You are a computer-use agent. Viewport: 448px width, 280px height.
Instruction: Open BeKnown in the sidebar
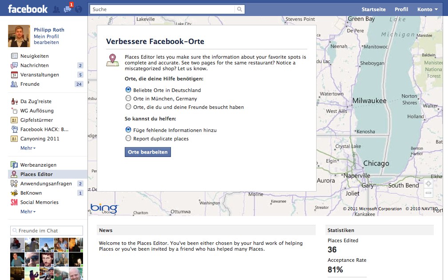[31, 193]
